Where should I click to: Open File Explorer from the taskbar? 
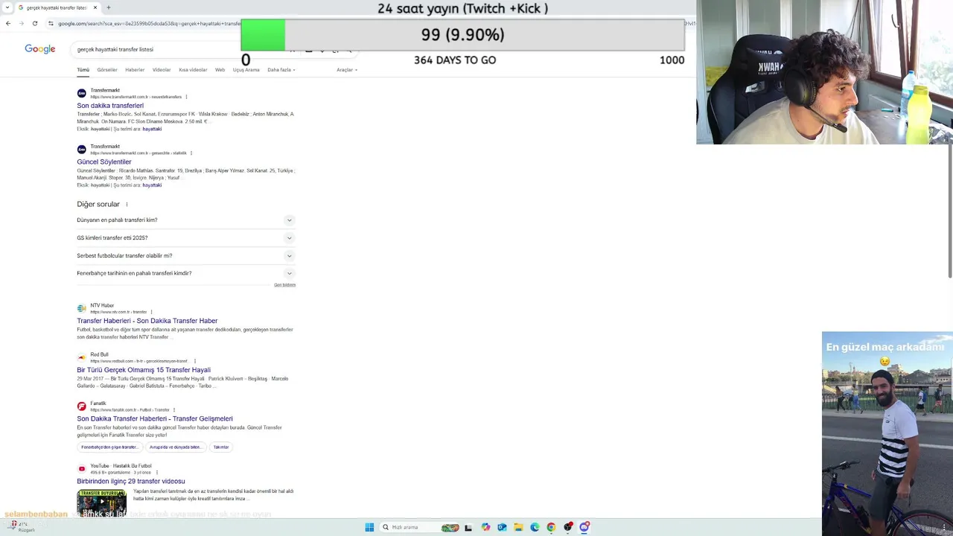tap(518, 527)
